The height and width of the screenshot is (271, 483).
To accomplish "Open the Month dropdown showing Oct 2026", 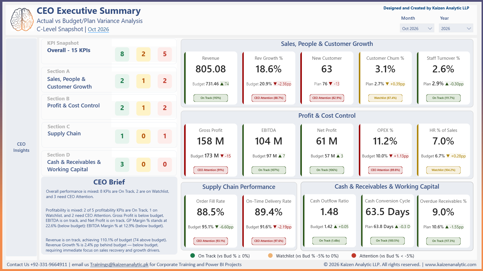I will [x=417, y=29].
